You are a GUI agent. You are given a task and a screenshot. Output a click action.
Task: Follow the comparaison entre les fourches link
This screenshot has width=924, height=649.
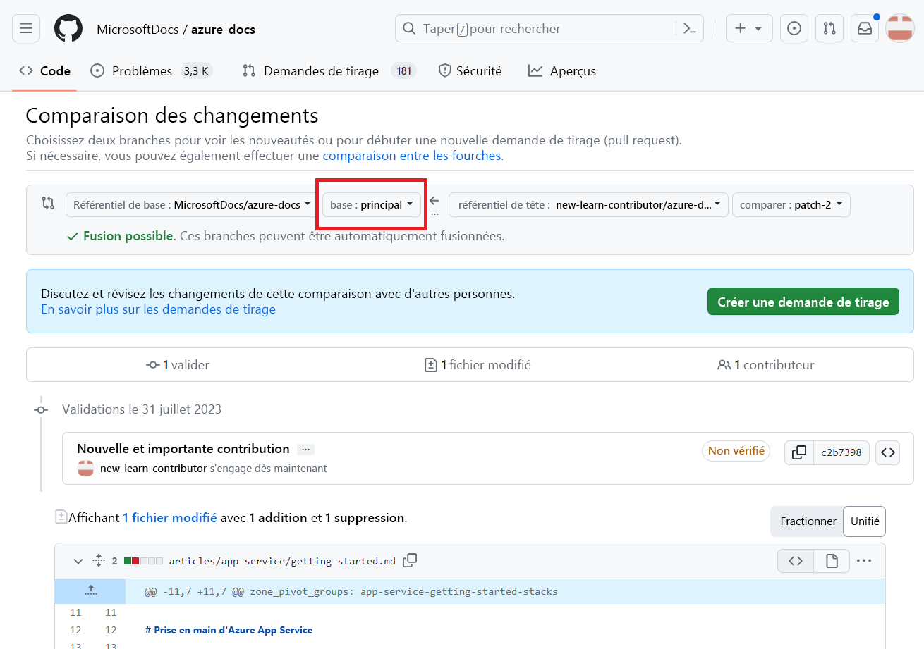click(411, 155)
